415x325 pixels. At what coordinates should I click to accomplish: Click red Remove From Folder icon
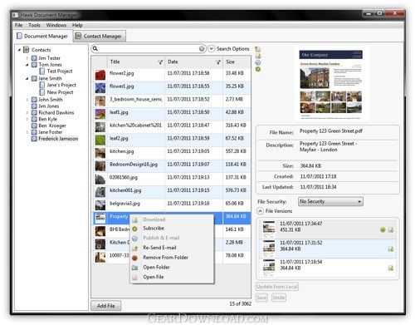click(134, 258)
